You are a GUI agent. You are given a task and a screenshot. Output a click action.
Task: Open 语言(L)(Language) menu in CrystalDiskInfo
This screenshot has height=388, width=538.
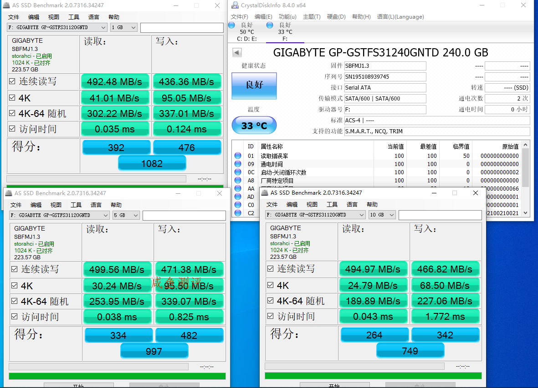(x=400, y=17)
